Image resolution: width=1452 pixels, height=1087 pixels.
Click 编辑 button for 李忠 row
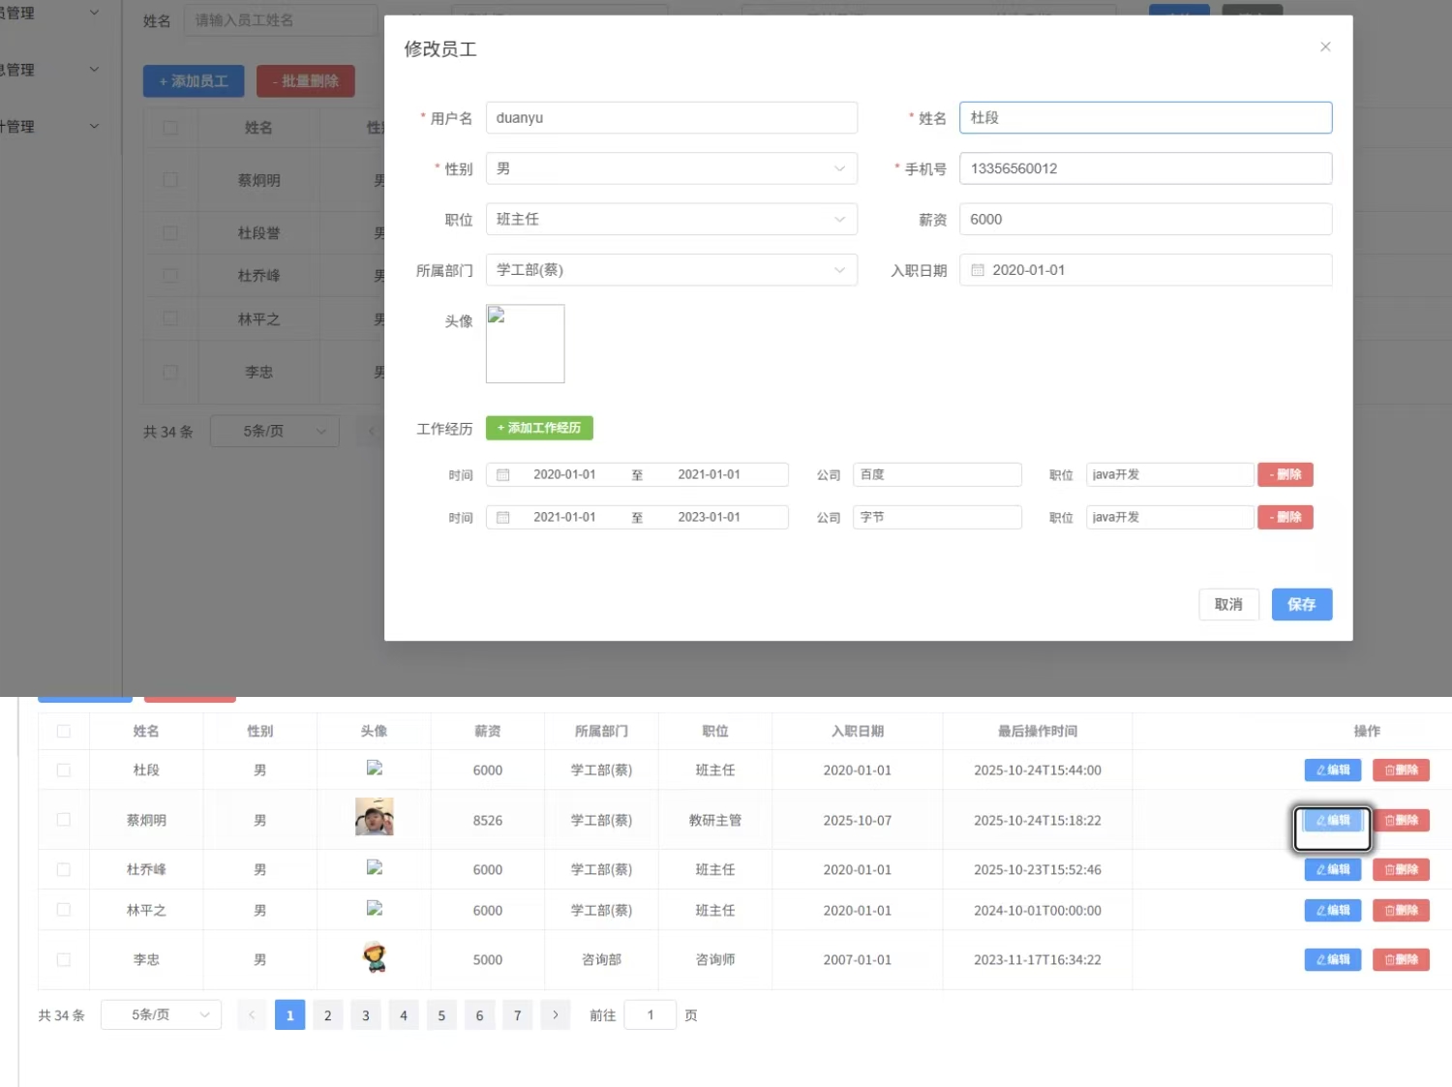point(1332,960)
